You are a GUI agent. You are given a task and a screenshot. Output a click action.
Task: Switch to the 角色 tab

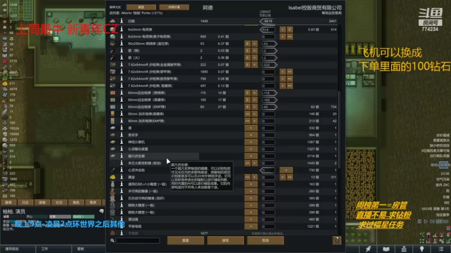[76, 202]
